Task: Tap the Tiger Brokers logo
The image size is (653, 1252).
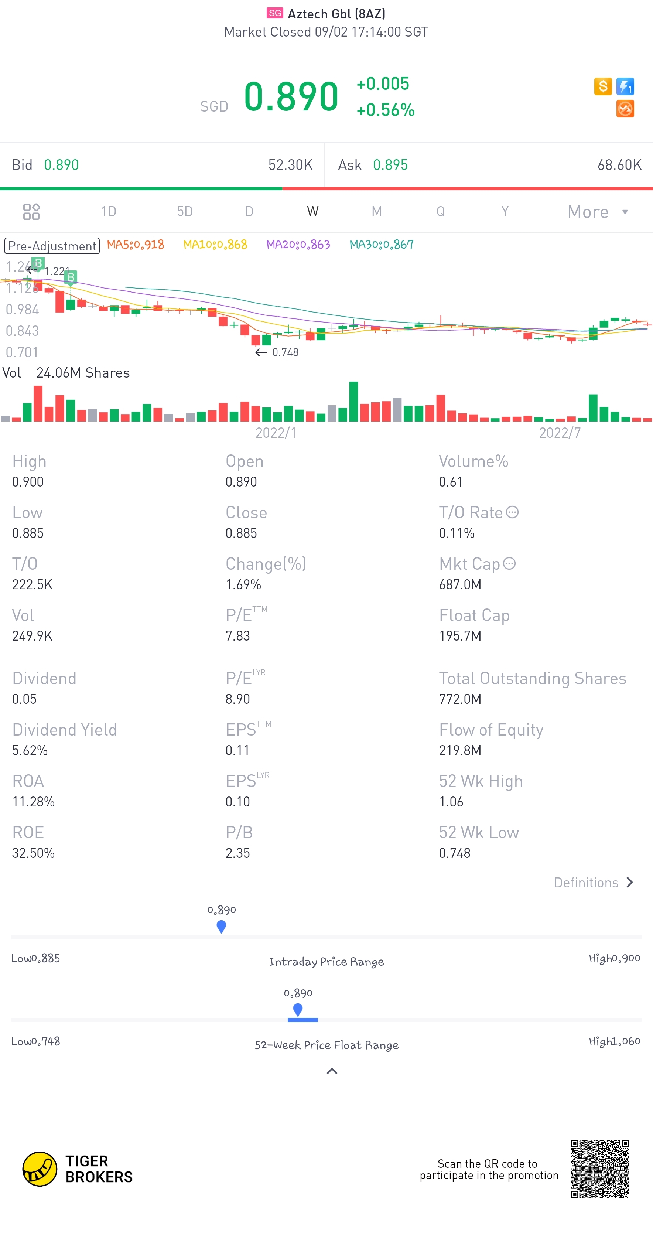Action: pyautogui.click(x=40, y=1169)
